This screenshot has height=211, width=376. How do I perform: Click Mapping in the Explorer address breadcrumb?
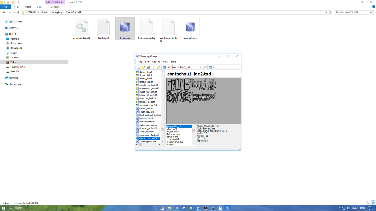tap(57, 13)
